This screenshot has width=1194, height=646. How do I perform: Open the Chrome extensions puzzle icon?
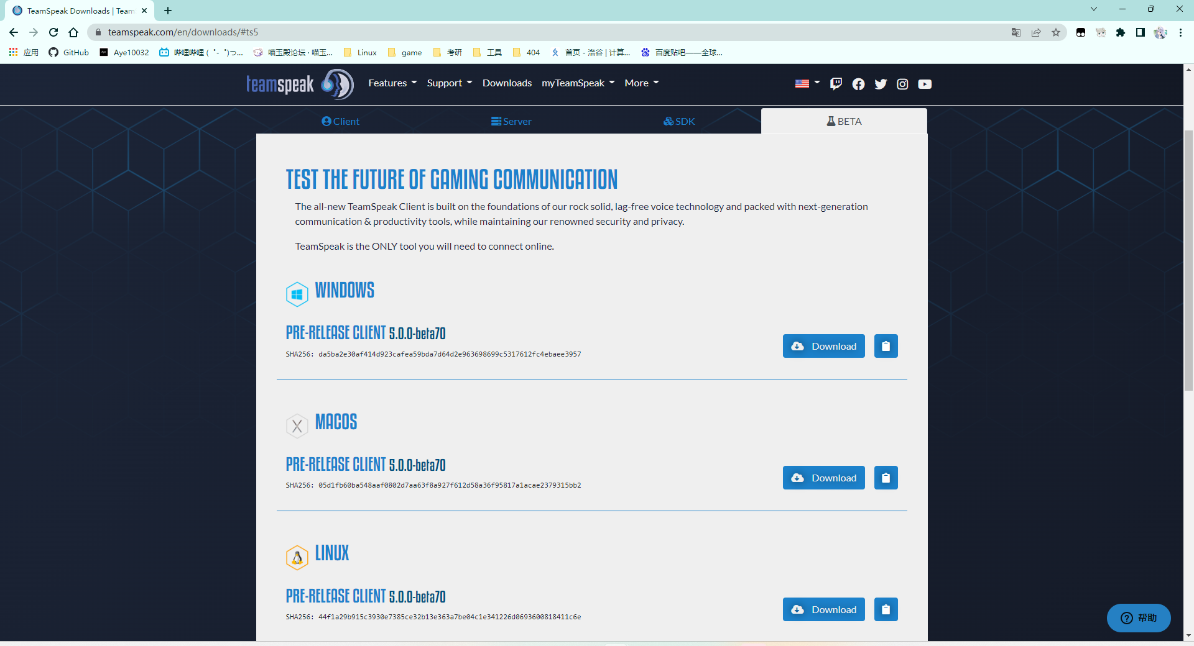1121,32
